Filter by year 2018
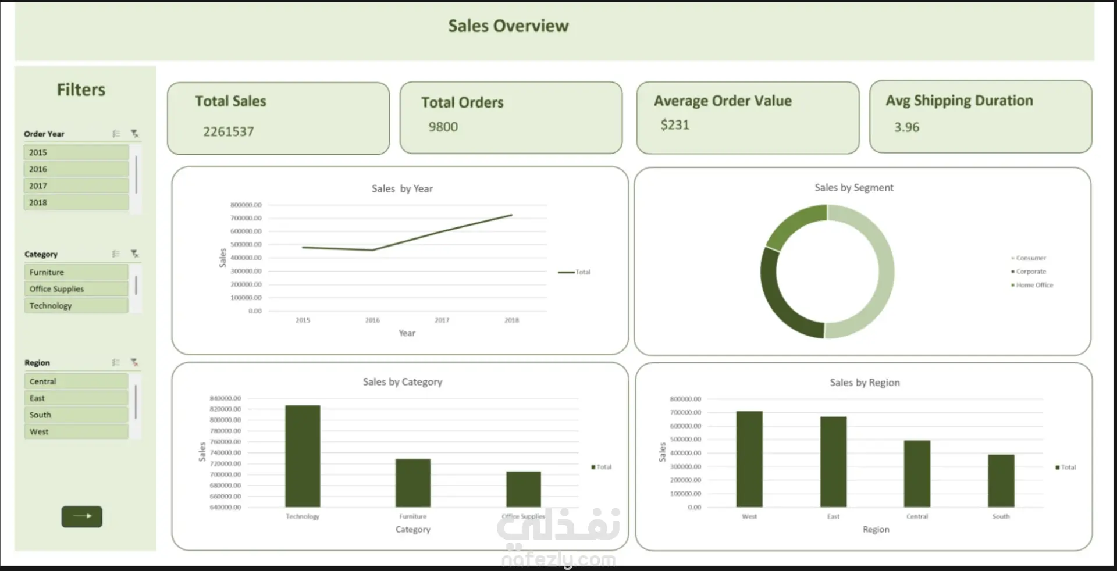 (x=76, y=202)
